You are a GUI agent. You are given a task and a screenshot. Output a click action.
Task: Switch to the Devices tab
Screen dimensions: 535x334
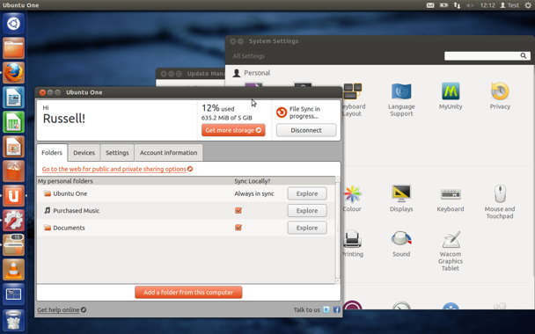pyautogui.click(x=84, y=153)
